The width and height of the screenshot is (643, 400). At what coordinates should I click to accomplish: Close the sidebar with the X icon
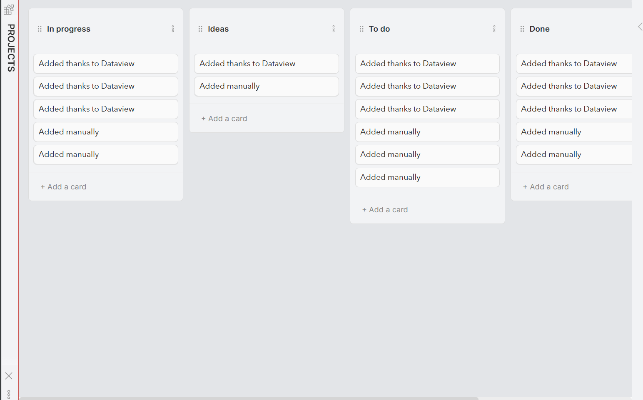[9, 376]
